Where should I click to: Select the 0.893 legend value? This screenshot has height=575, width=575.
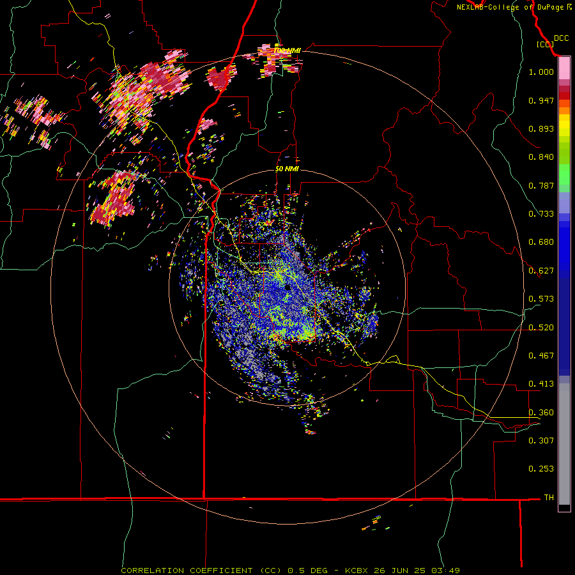click(x=541, y=128)
